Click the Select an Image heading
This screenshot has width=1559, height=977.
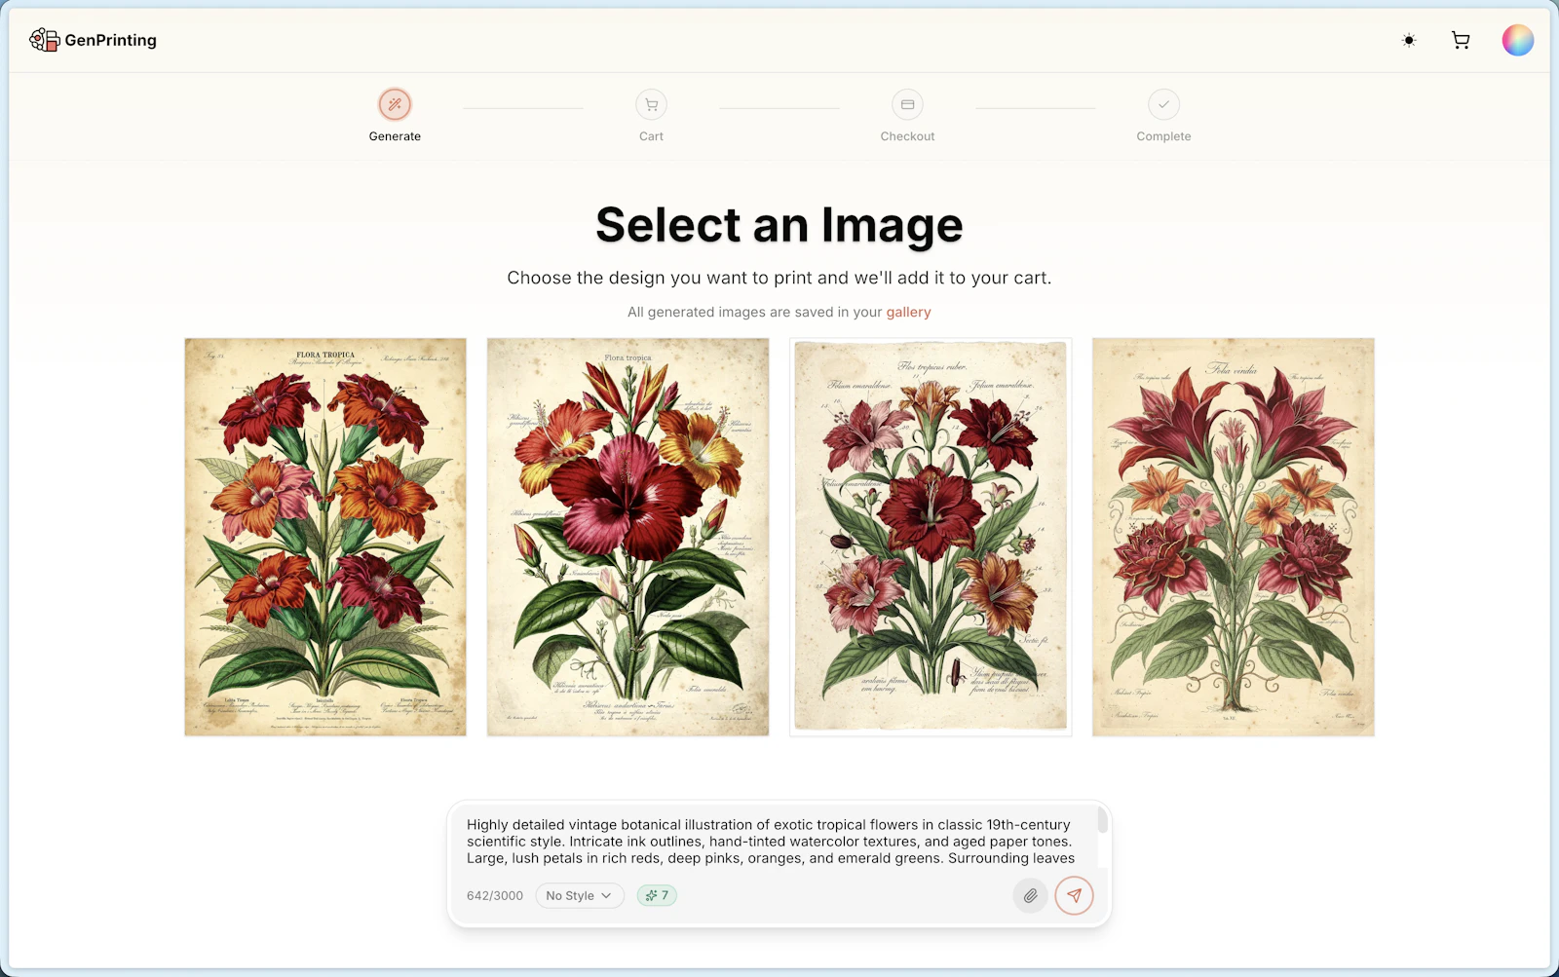(x=779, y=225)
